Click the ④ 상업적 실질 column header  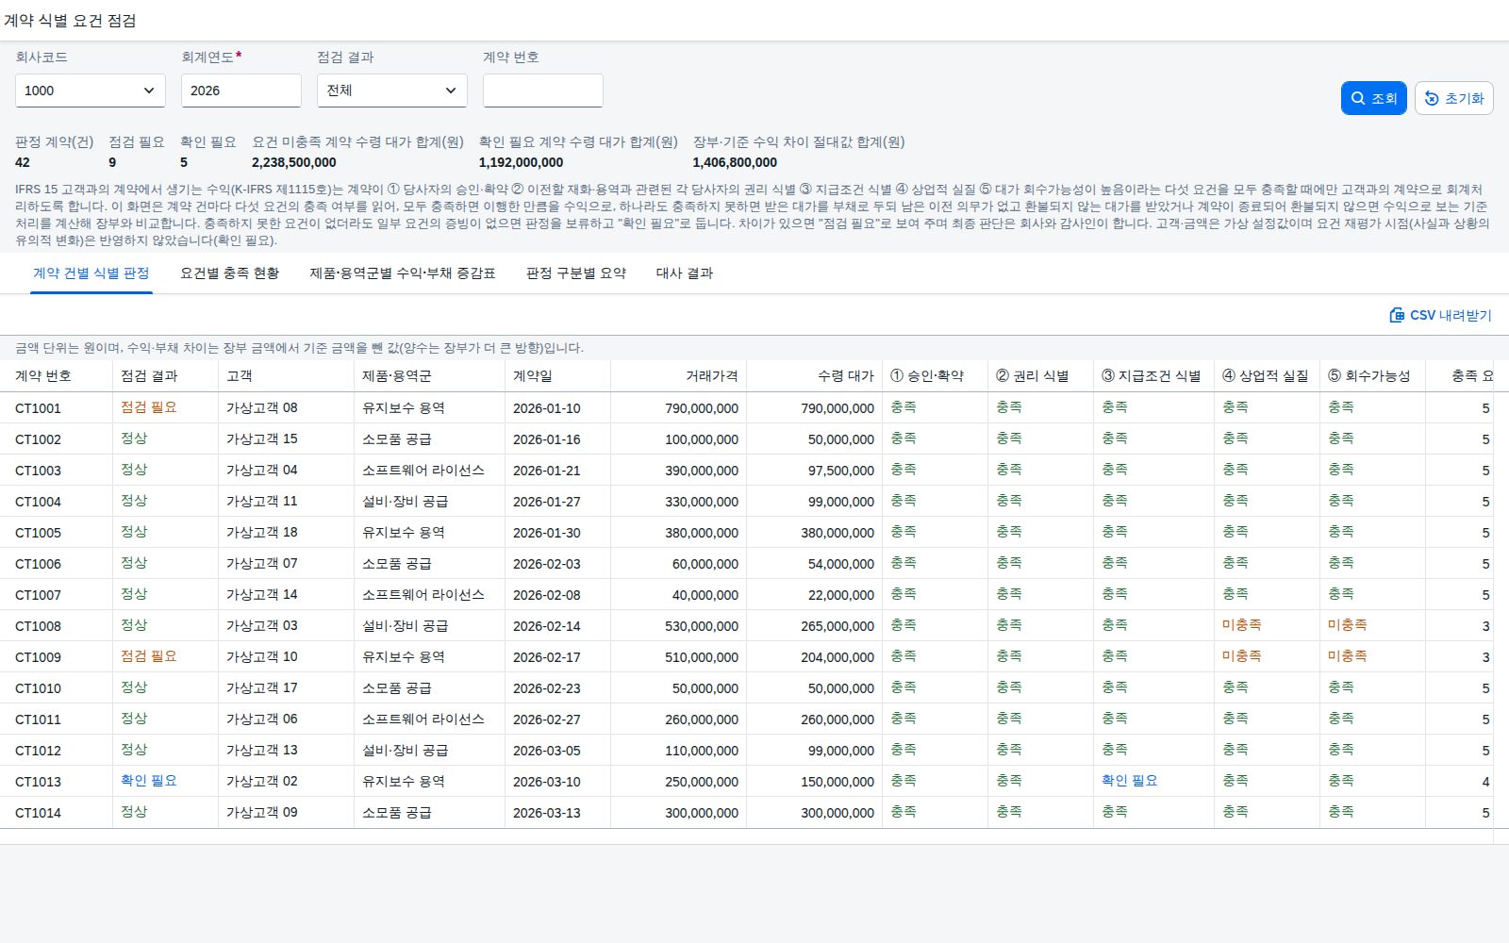coord(1266,375)
